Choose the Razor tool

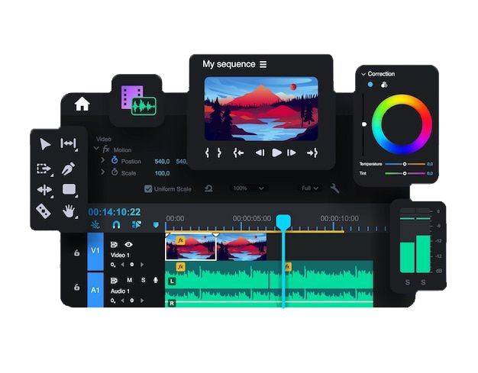pyautogui.click(x=44, y=211)
